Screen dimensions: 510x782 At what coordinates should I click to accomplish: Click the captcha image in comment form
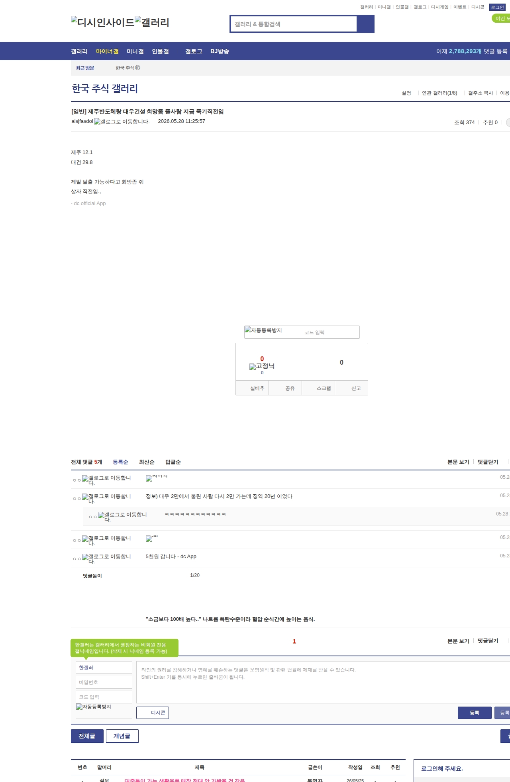pos(94,707)
